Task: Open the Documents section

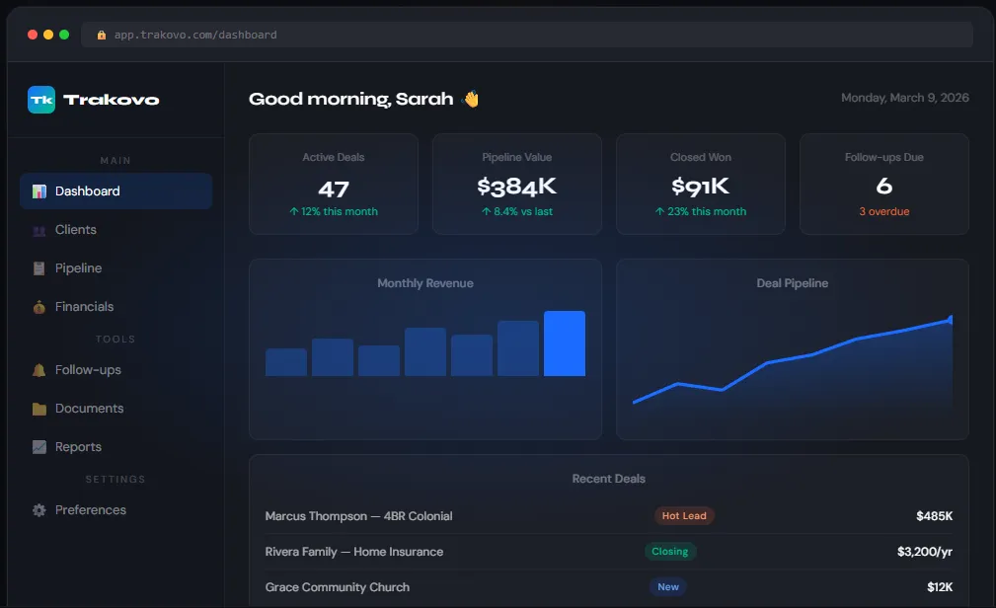Action: (115, 409)
